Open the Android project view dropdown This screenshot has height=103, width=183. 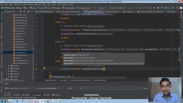coord(9,12)
